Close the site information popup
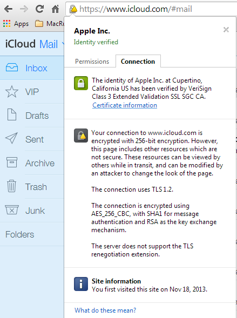Viewport: 237px width, 318px height. click(x=226, y=30)
